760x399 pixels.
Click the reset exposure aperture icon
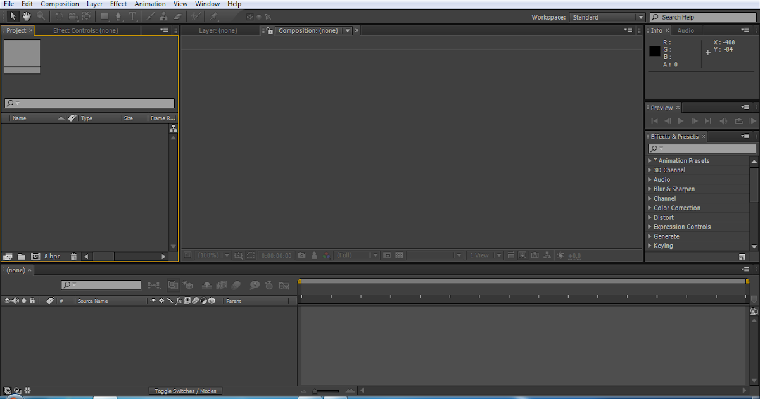click(x=560, y=255)
